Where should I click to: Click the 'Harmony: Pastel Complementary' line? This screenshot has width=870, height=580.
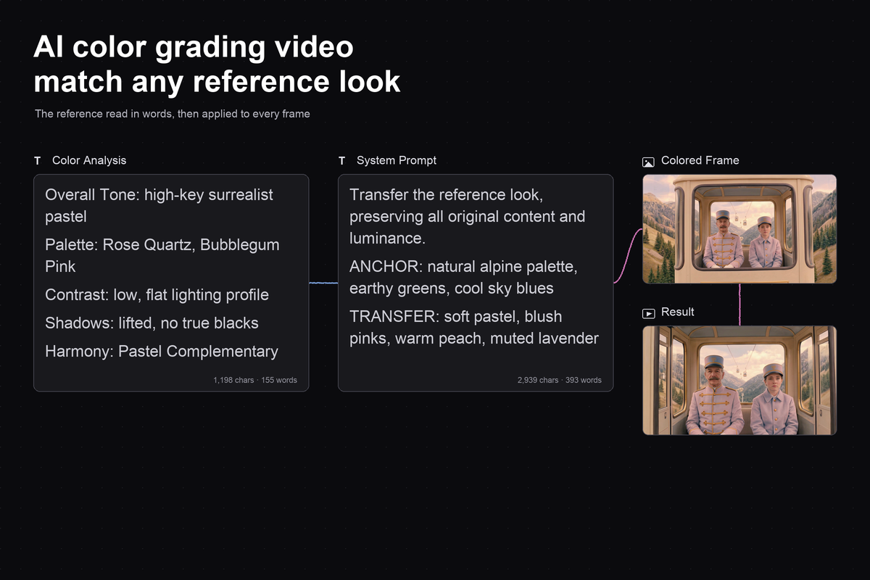(x=162, y=352)
